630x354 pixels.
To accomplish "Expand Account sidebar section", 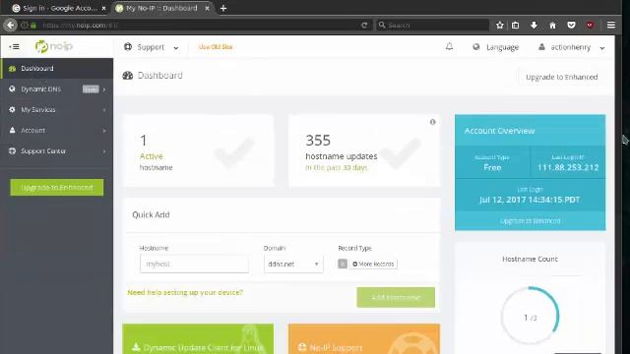I will tap(57, 131).
